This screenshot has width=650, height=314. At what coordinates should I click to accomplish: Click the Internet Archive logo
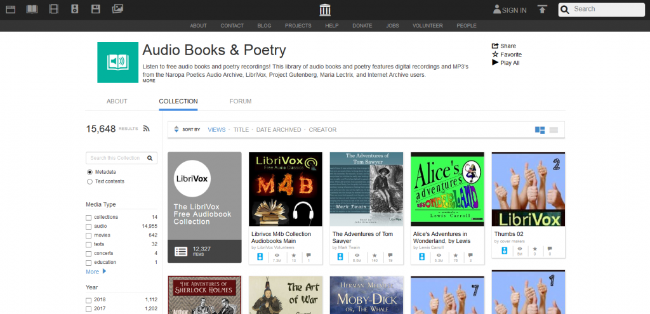[x=325, y=10]
